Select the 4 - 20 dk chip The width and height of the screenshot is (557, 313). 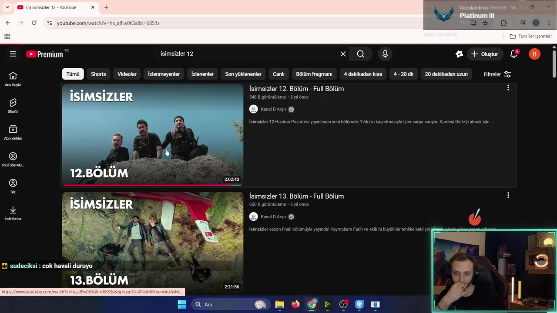pos(403,74)
